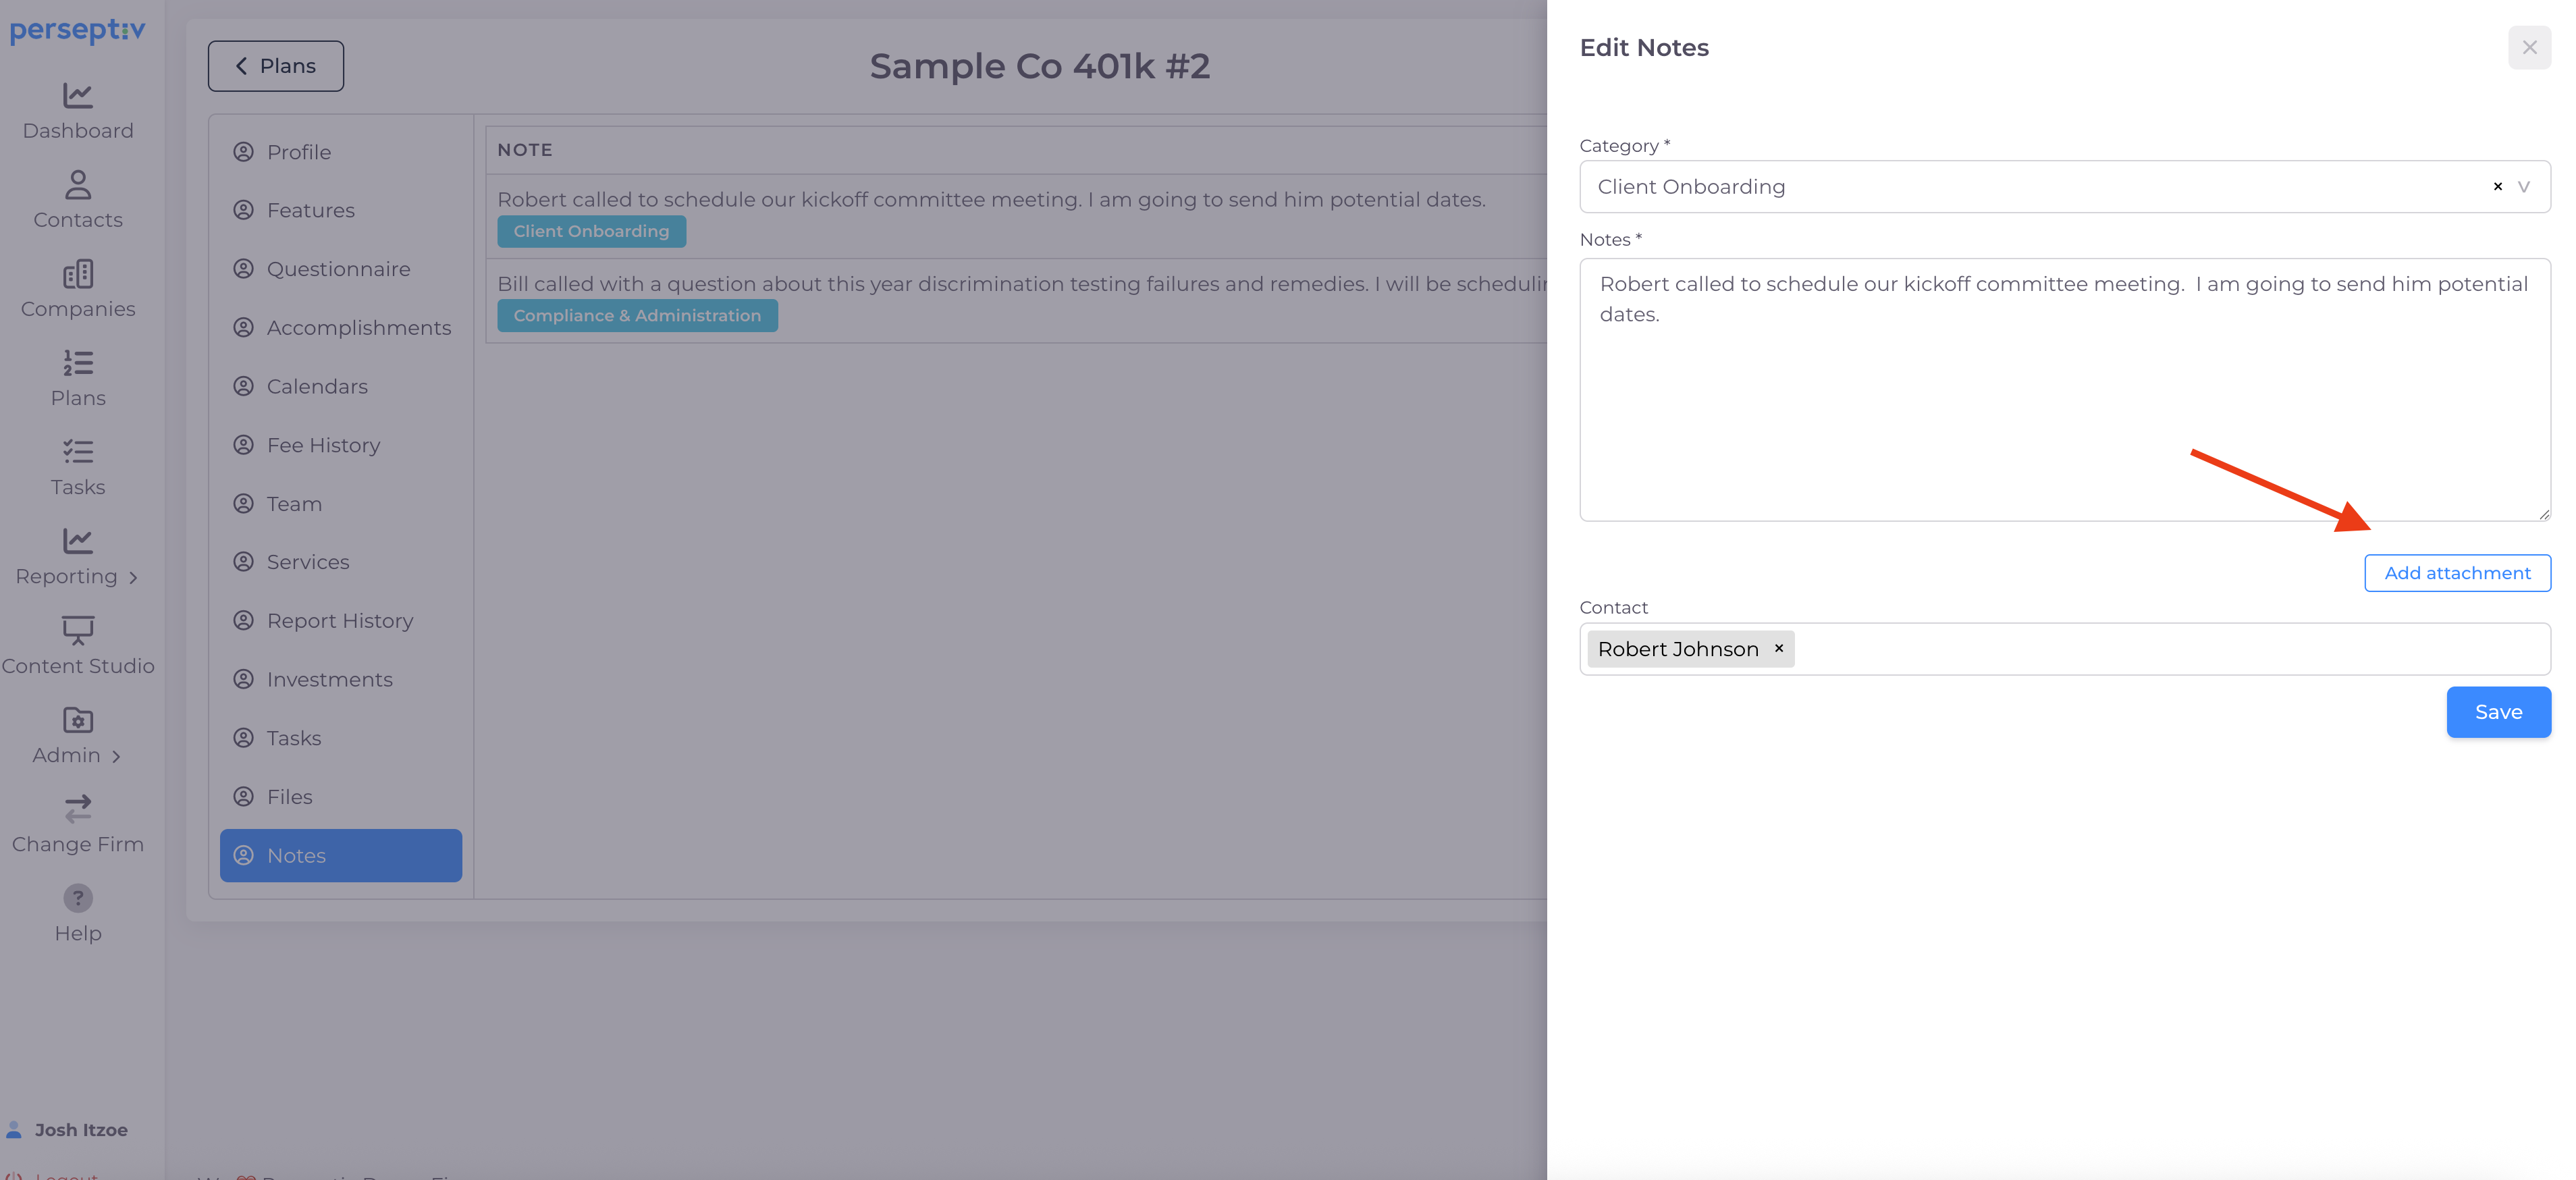Expand the Category dropdown arrow
The image size is (2576, 1180).
[x=2524, y=187]
